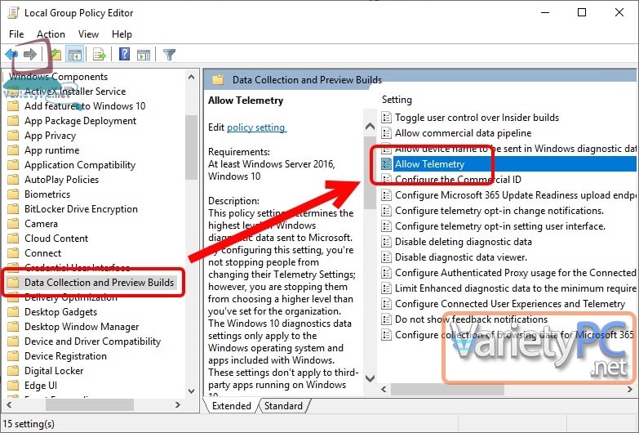Select Limit Enhanced diagnostic data setting
Viewport: 639px width, 433px height.
(x=515, y=288)
